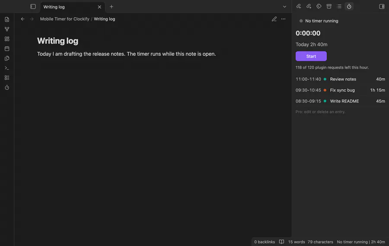389x246 pixels.
Task: Open the quick switcher file search icon
Action: coord(7,19)
